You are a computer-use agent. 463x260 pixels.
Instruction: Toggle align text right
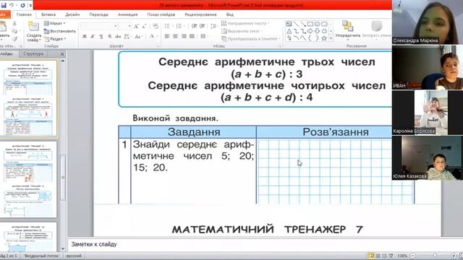tap(184, 36)
